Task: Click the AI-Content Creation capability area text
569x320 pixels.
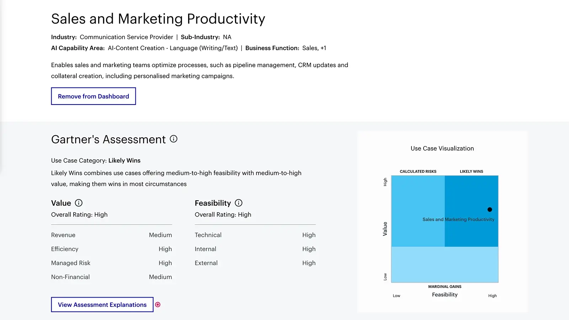Action: coord(173,48)
